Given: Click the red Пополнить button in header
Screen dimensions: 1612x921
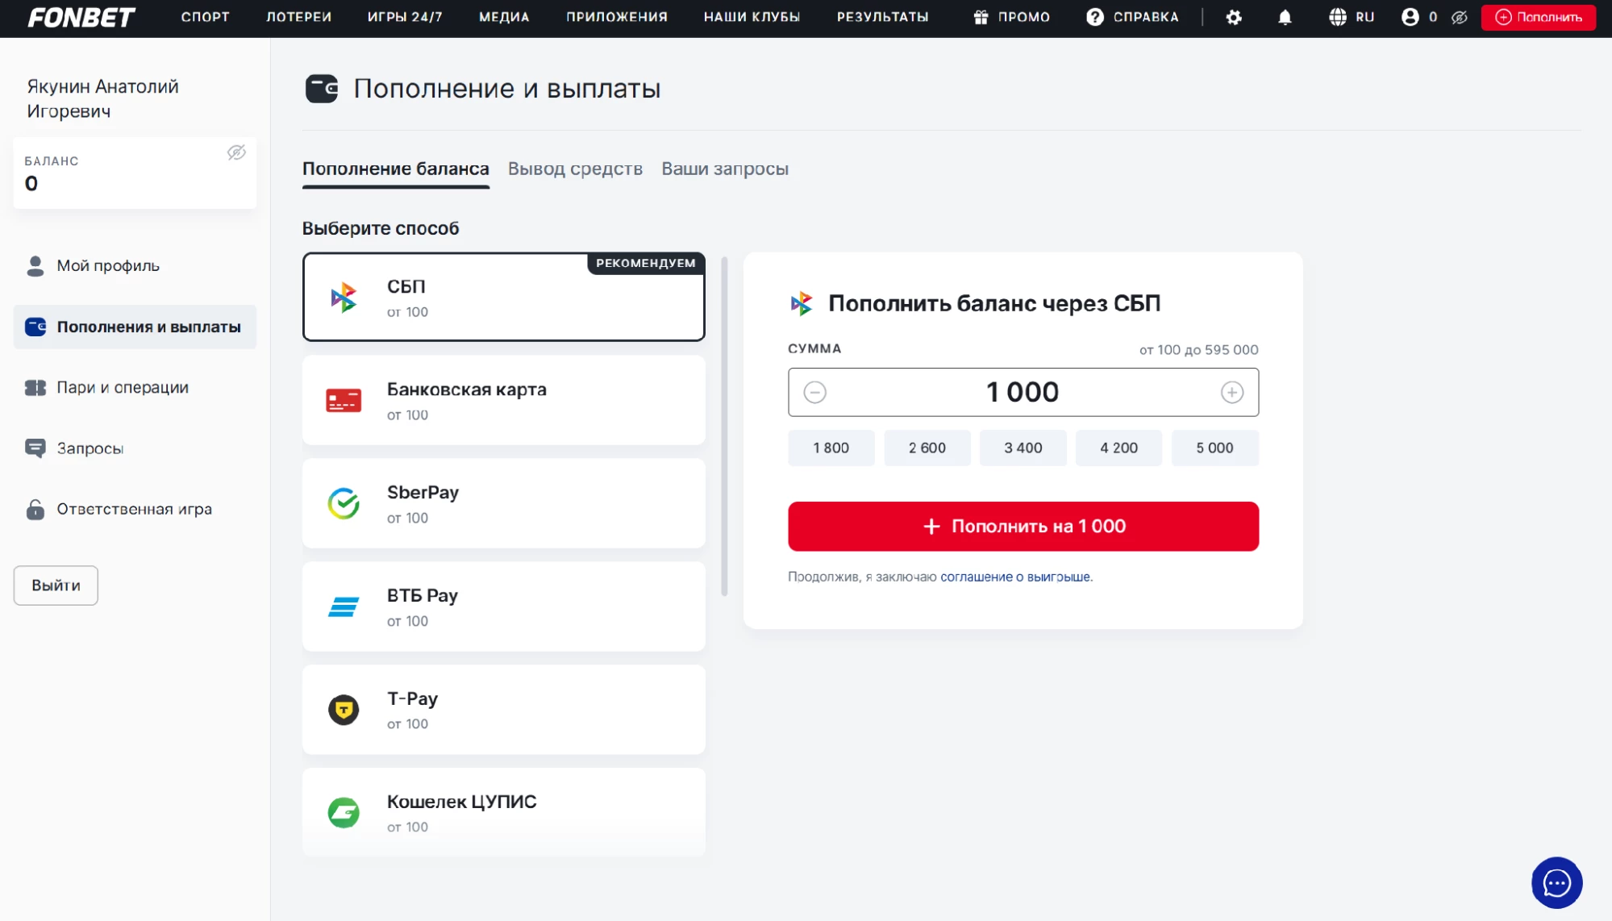Looking at the screenshot, I should tap(1538, 17).
